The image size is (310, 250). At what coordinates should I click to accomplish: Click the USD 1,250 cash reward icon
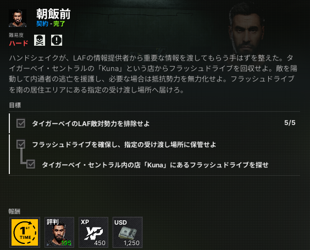pyautogui.click(x=128, y=232)
